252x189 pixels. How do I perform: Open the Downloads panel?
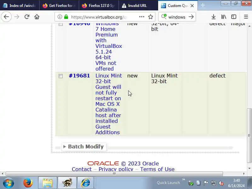pyautogui.click(x=214, y=17)
